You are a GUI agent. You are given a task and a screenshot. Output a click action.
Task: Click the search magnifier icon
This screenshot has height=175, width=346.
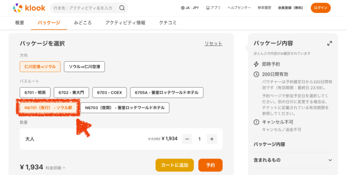[122, 8]
